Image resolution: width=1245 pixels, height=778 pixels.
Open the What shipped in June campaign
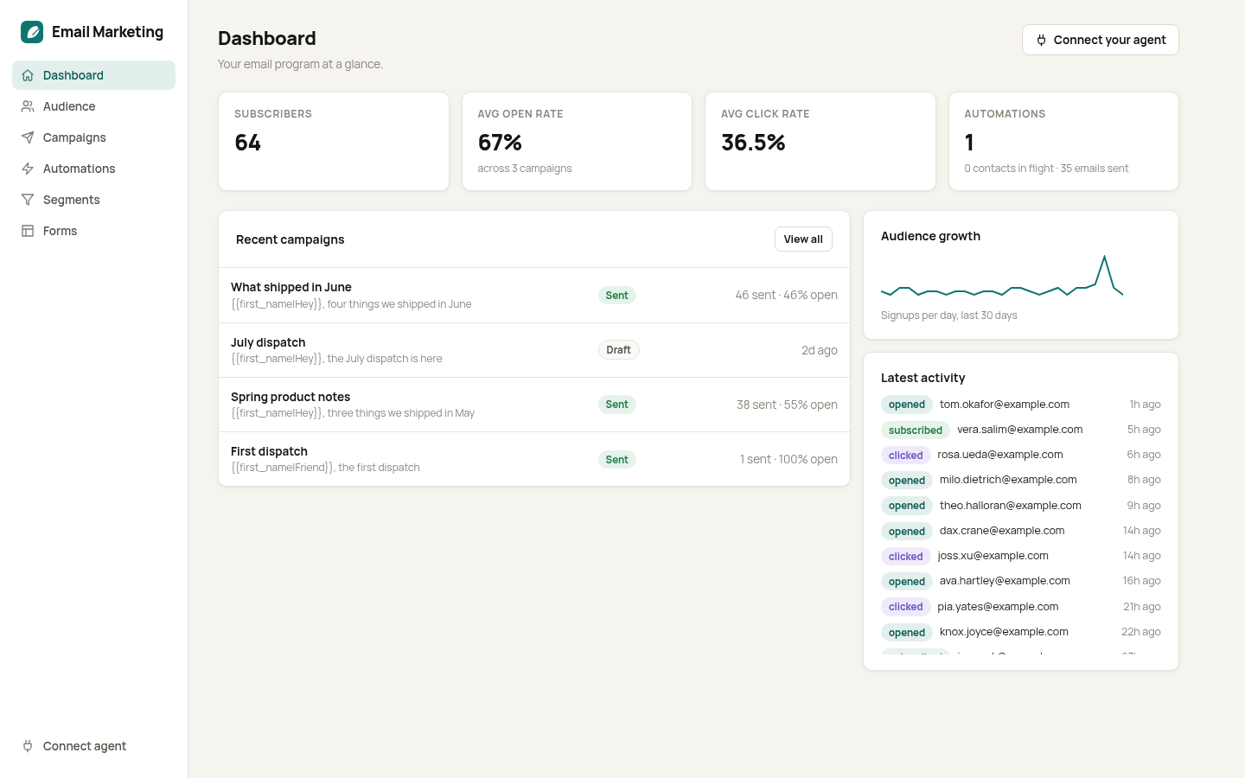pyautogui.click(x=534, y=295)
